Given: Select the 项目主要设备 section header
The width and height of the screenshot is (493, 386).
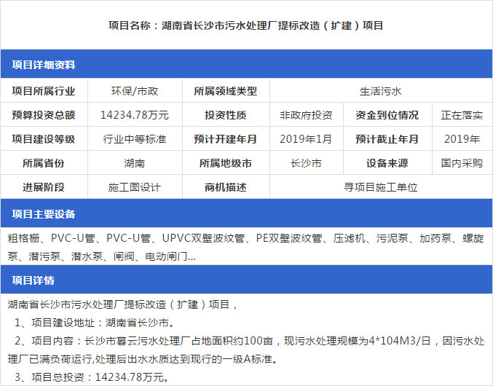Looking at the screenshot, I should point(44,215).
